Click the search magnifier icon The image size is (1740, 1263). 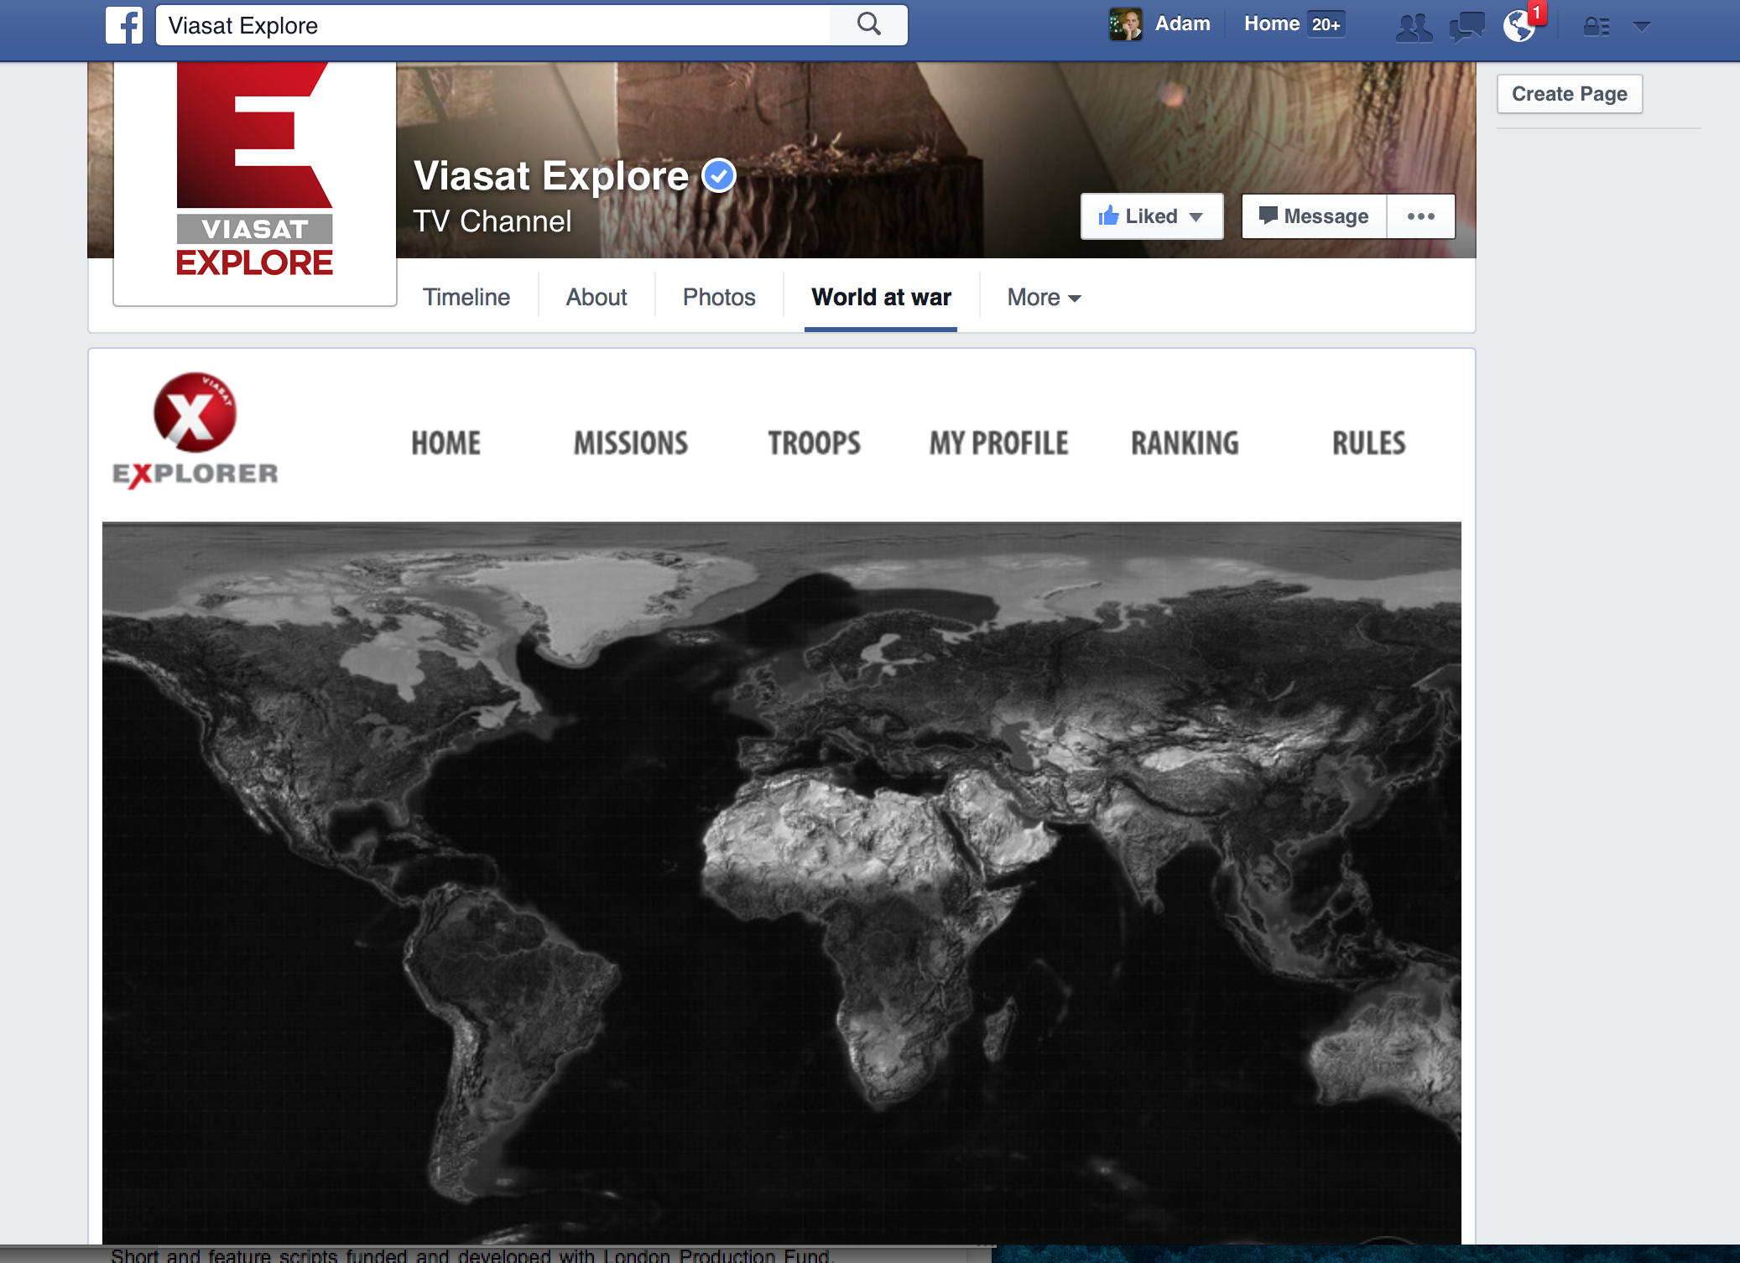[x=869, y=25]
